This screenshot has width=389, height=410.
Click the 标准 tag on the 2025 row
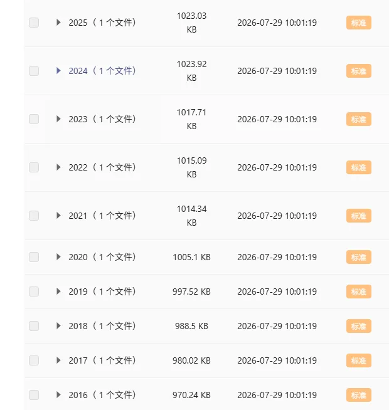(x=359, y=23)
